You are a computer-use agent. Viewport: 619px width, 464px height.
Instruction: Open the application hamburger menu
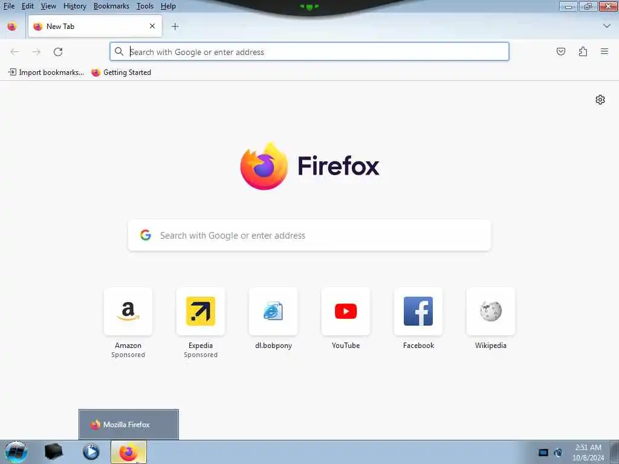pos(604,51)
